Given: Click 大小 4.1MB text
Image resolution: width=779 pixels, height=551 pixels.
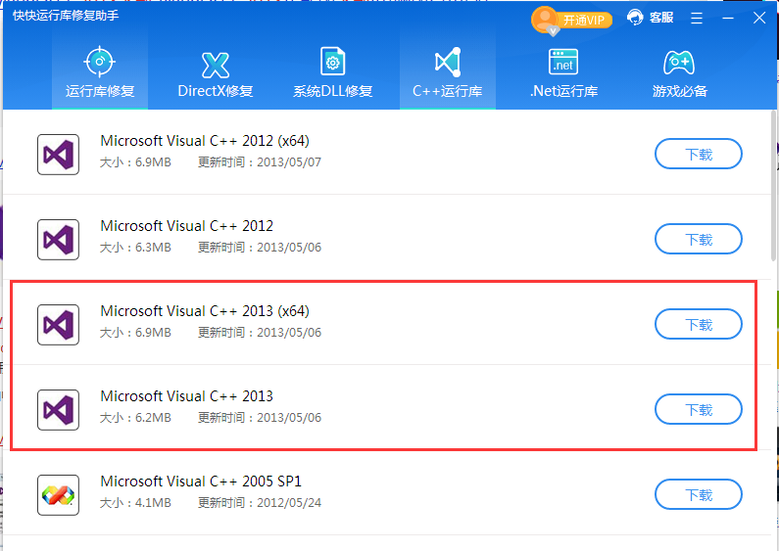Looking at the screenshot, I should point(135,503).
